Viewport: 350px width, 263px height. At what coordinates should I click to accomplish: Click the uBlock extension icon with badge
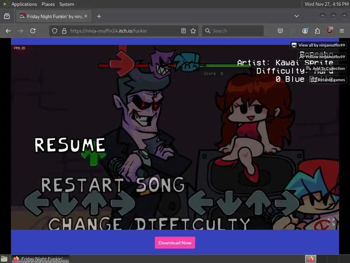[x=330, y=30]
